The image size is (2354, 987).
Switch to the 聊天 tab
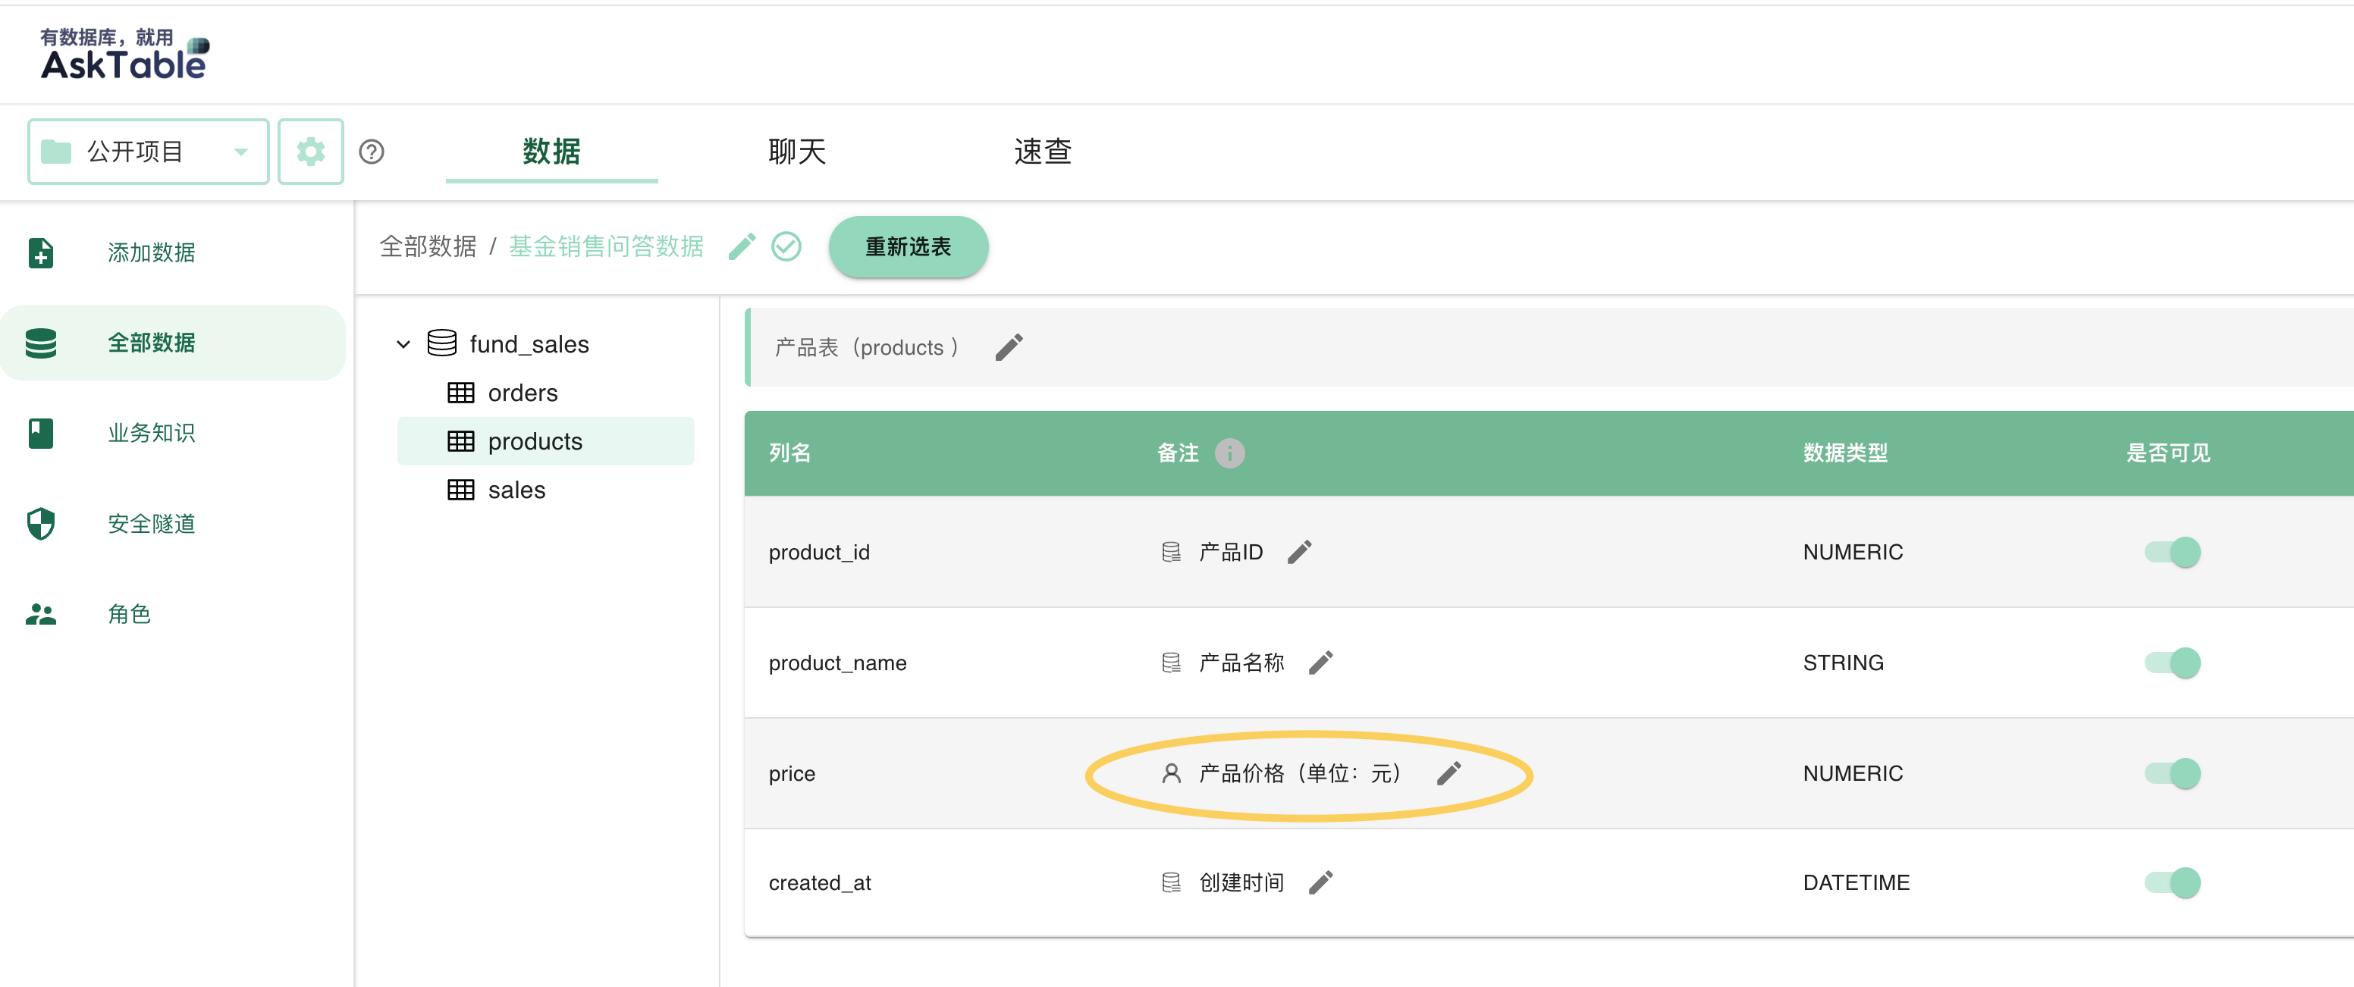(797, 152)
